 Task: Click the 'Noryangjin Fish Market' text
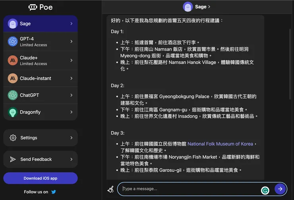pos(193,157)
